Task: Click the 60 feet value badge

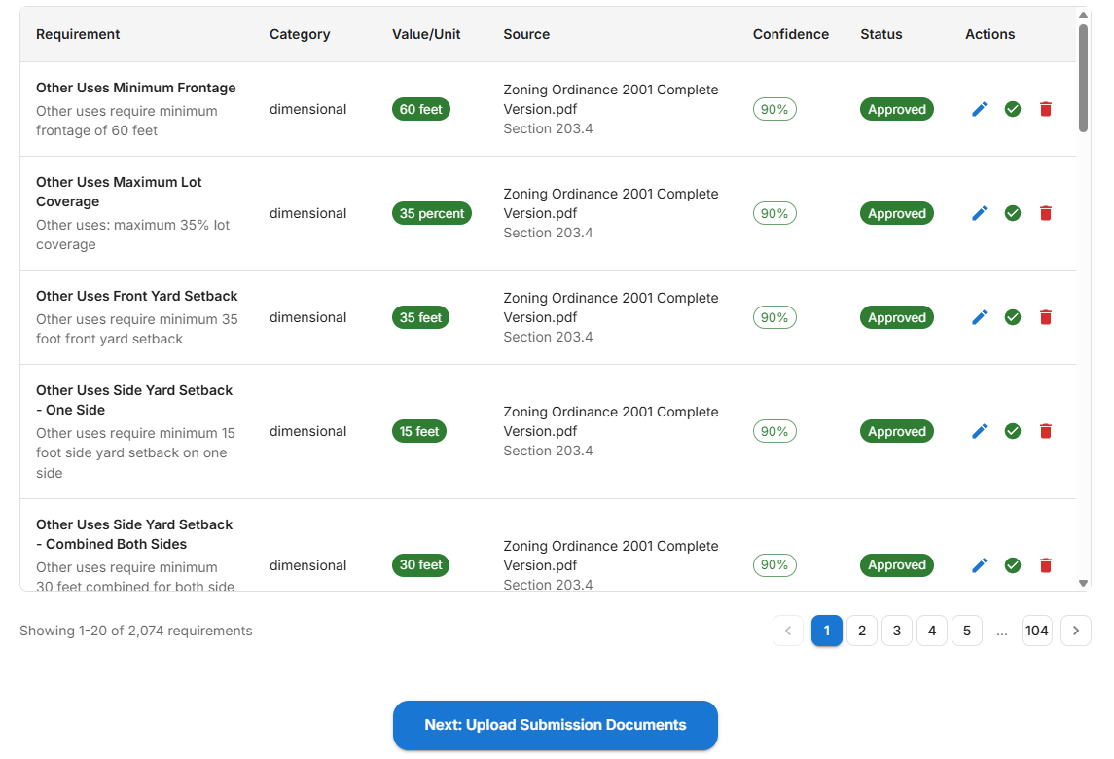Action: point(421,109)
